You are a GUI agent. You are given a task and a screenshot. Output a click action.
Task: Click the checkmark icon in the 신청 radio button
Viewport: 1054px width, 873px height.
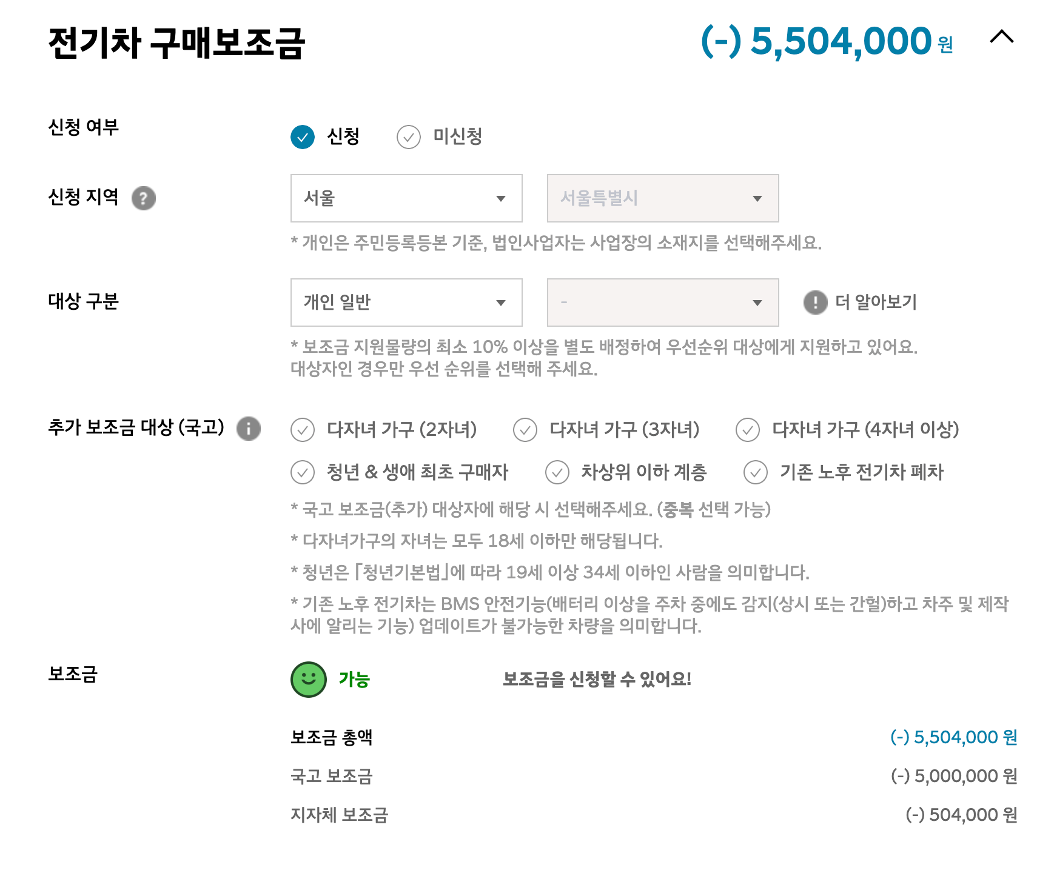coord(302,137)
